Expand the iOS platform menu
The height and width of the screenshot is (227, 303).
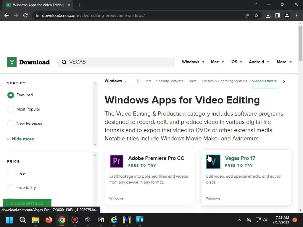pos(236,62)
